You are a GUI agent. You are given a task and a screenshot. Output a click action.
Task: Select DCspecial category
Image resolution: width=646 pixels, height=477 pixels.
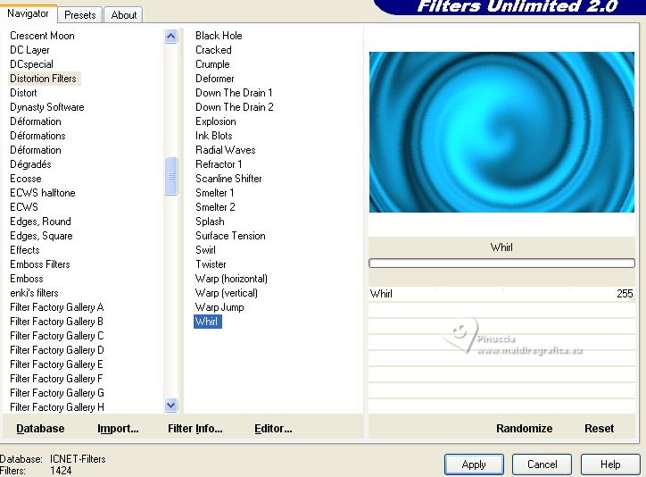[x=32, y=64]
